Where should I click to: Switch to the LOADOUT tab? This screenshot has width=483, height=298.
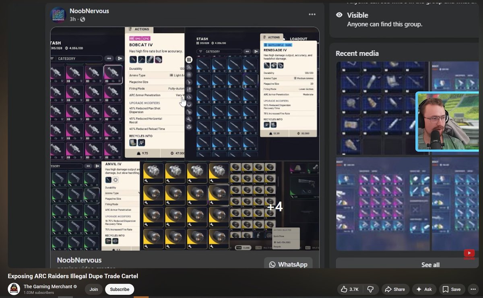click(x=298, y=39)
